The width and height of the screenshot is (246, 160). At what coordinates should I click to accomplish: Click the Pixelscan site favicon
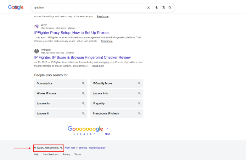(x=36, y=51)
